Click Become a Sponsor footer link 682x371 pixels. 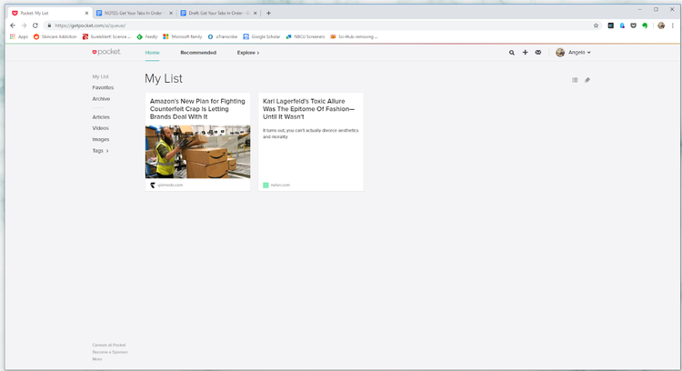pos(110,352)
